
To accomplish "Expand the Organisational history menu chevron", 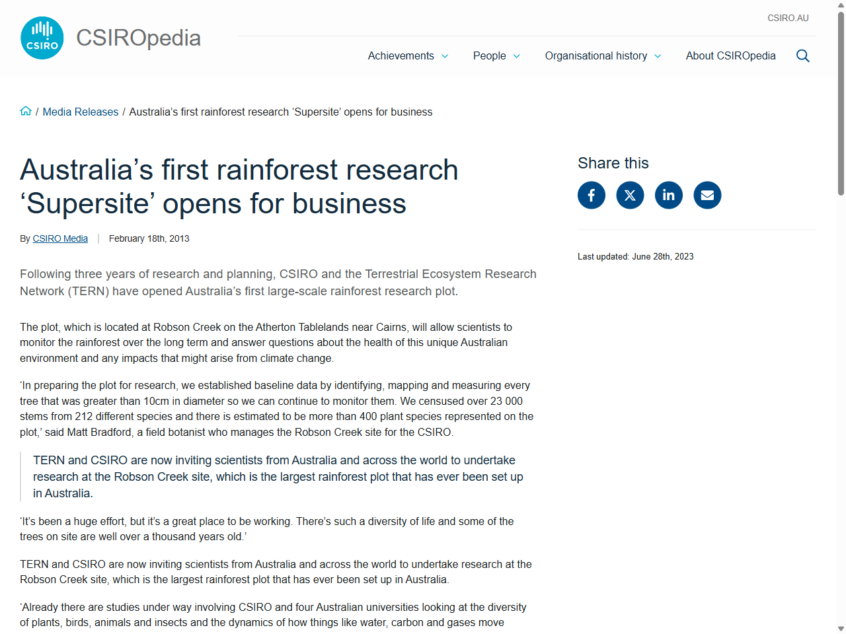I will (658, 56).
